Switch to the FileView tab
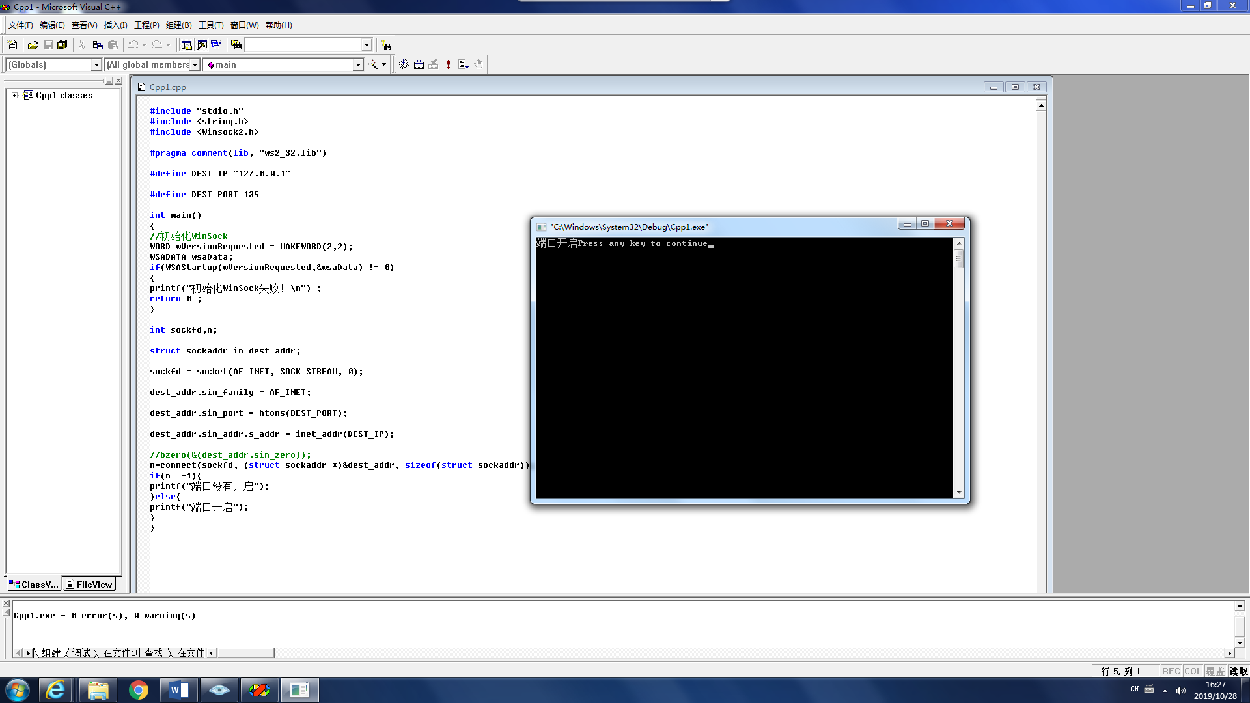Image resolution: width=1250 pixels, height=703 pixels. [x=89, y=585]
